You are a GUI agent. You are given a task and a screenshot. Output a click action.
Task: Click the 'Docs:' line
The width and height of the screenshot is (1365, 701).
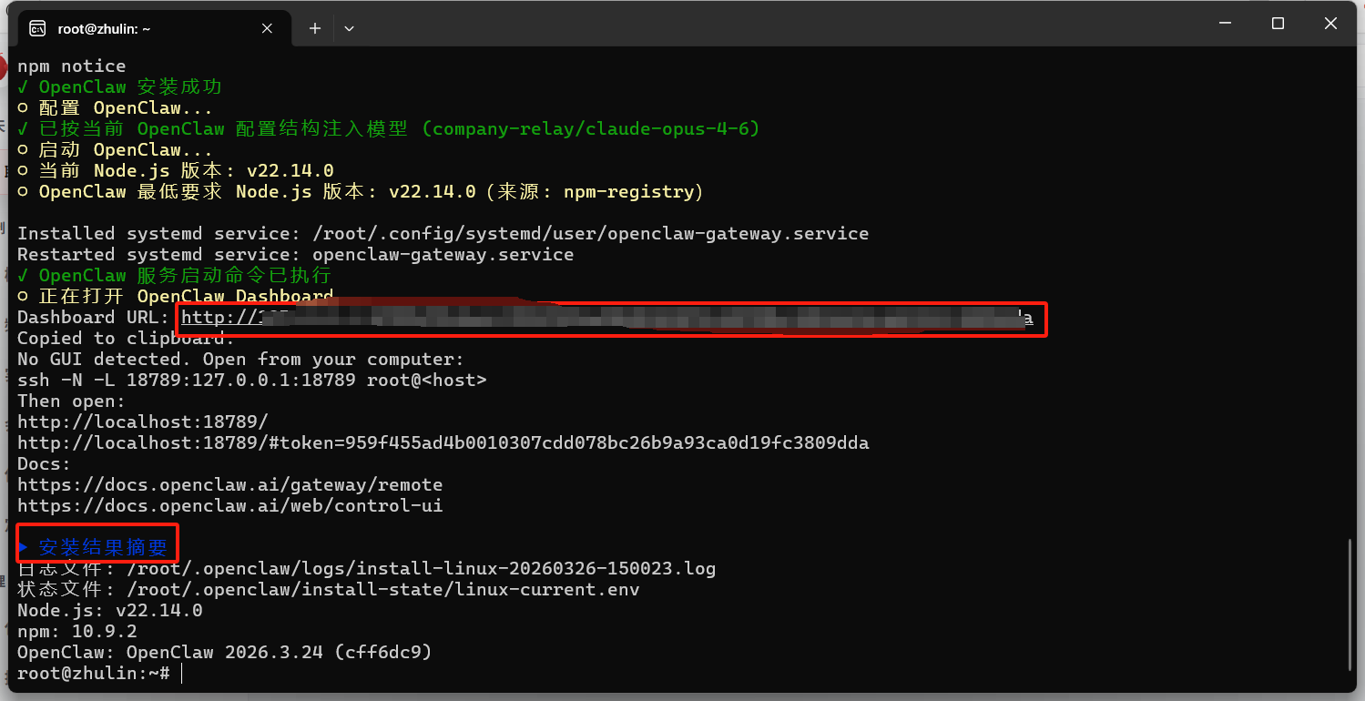point(45,464)
